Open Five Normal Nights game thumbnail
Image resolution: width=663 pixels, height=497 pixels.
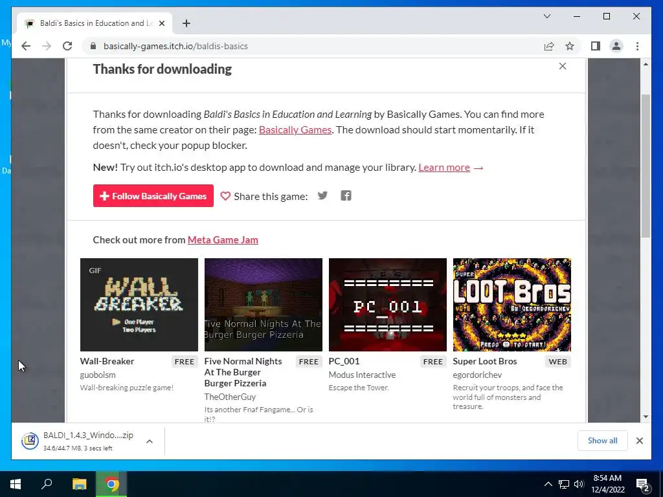tap(264, 305)
